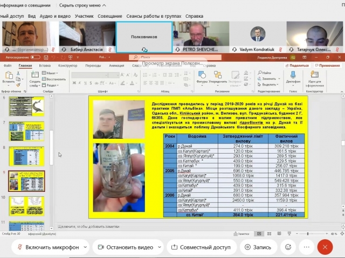Open the Совещание menu

pyautogui.click(x=110, y=16)
